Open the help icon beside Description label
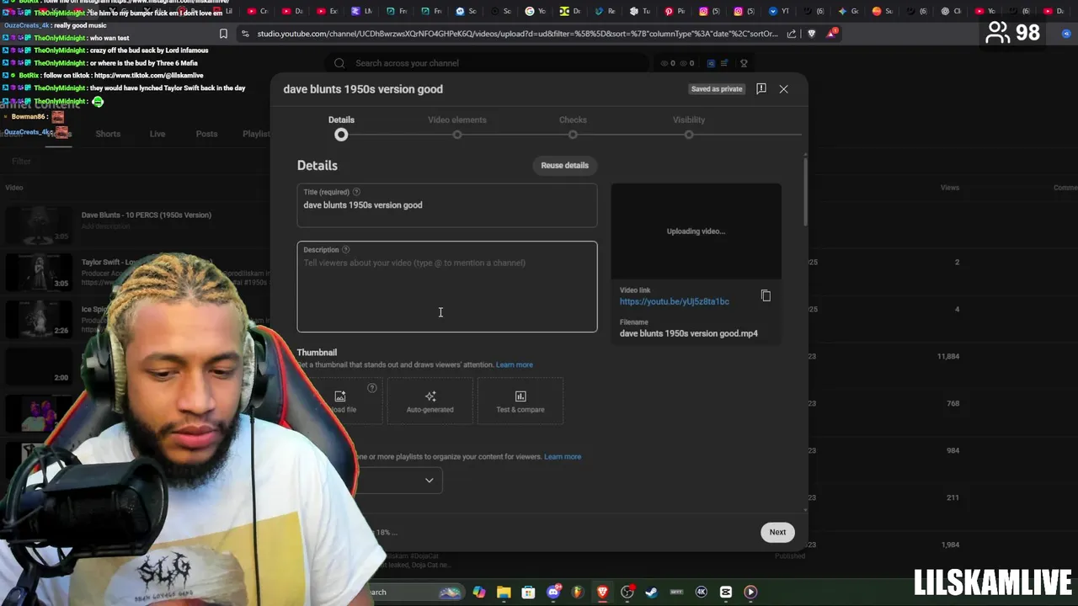1078x606 pixels. point(345,249)
